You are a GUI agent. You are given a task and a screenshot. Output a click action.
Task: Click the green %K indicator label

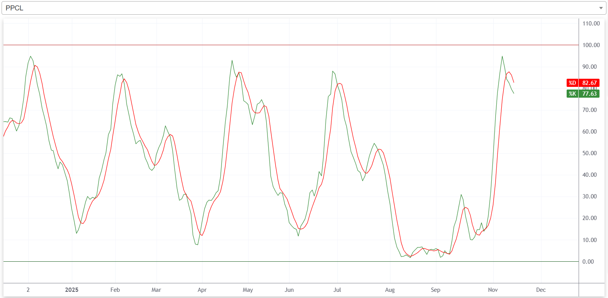(572, 94)
